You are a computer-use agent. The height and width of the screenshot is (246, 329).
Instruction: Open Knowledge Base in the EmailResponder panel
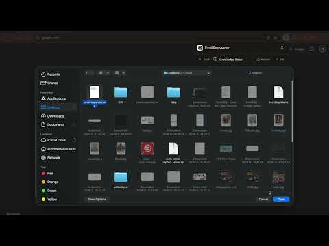(228, 59)
